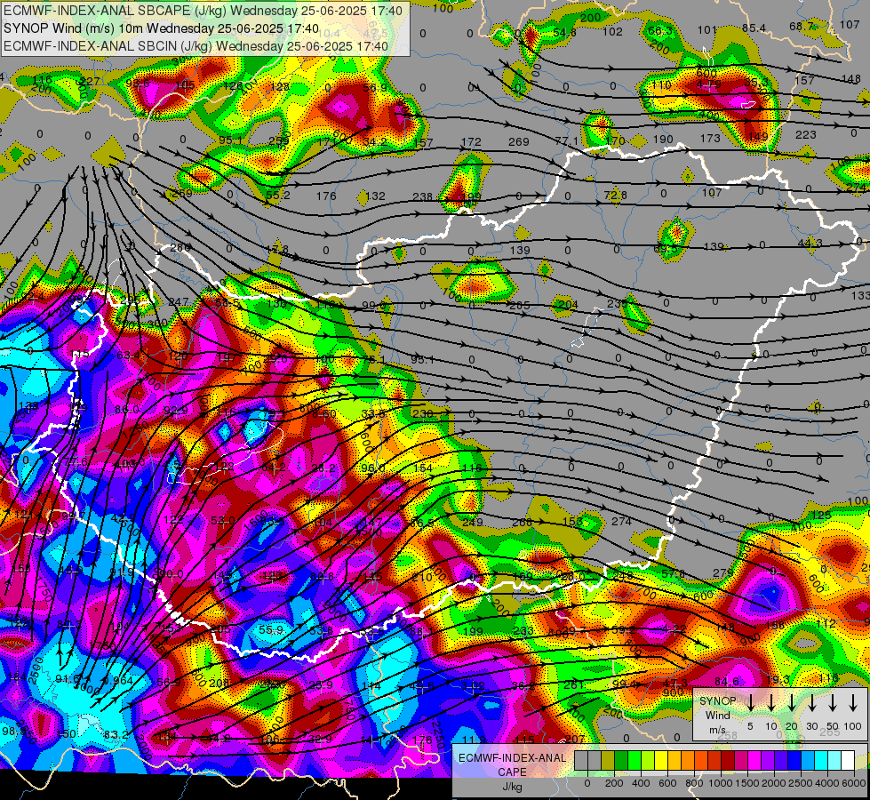This screenshot has width=870, height=800.
Task: Click the station value 85.4
Action: pos(754,28)
